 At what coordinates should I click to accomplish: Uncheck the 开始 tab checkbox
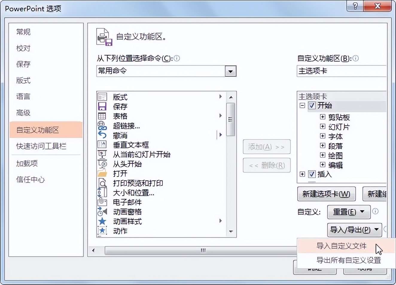point(312,105)
